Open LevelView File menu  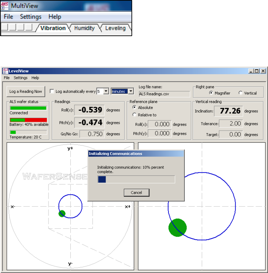tap(7, 78)
